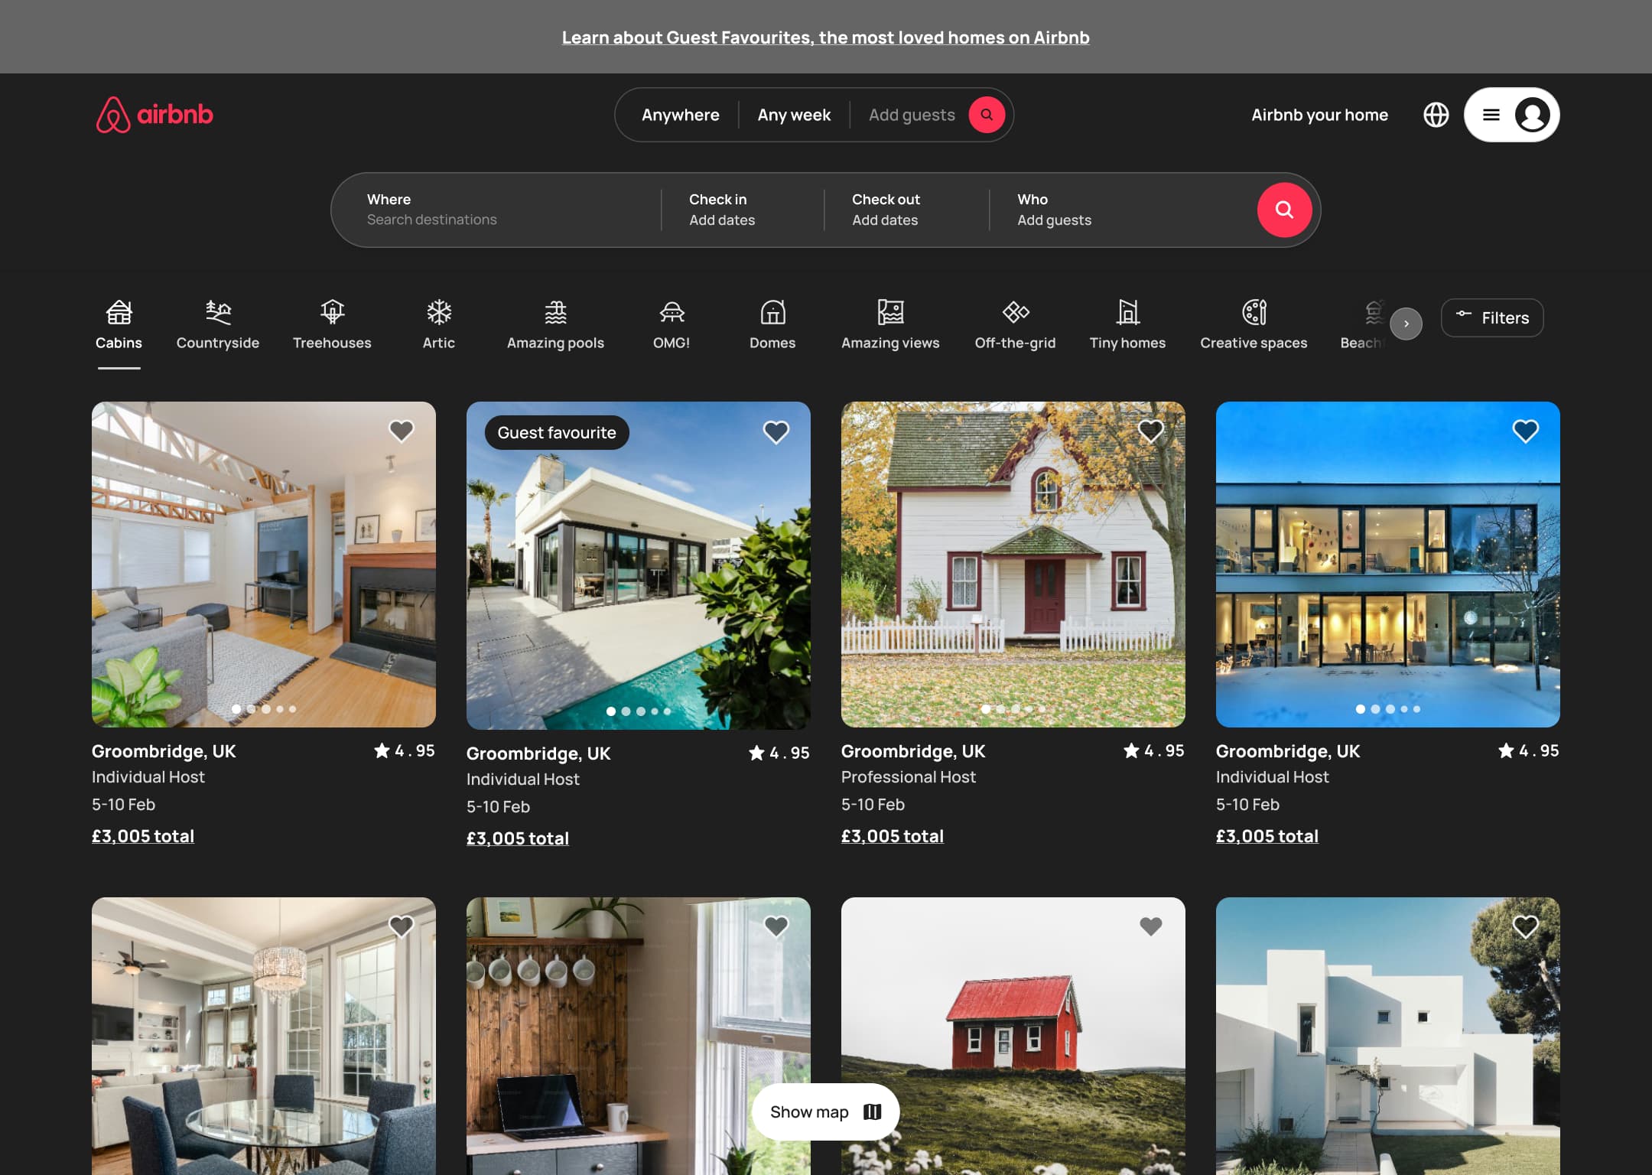This screenshot has width=1652, height=1175.
Task: Favourite the dining room listing in second row
Action: click(402, 926)
